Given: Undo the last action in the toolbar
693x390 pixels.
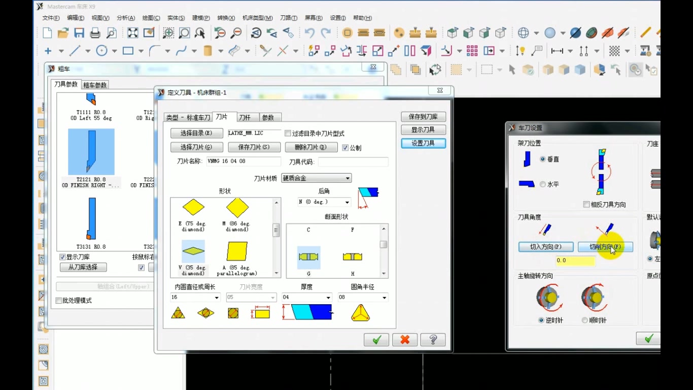Looking at the screenshot, I should 309,34.
